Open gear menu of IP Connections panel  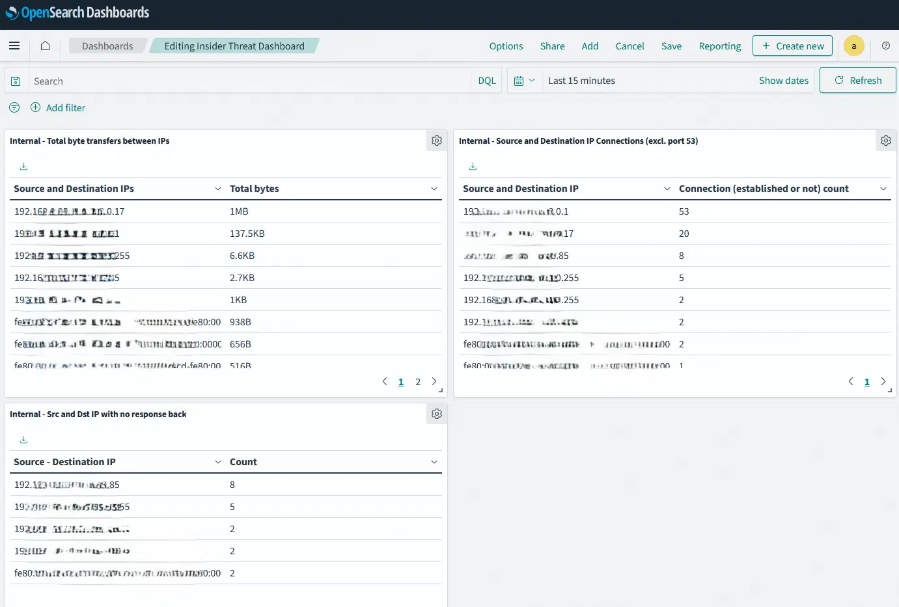tap(886, 141)
